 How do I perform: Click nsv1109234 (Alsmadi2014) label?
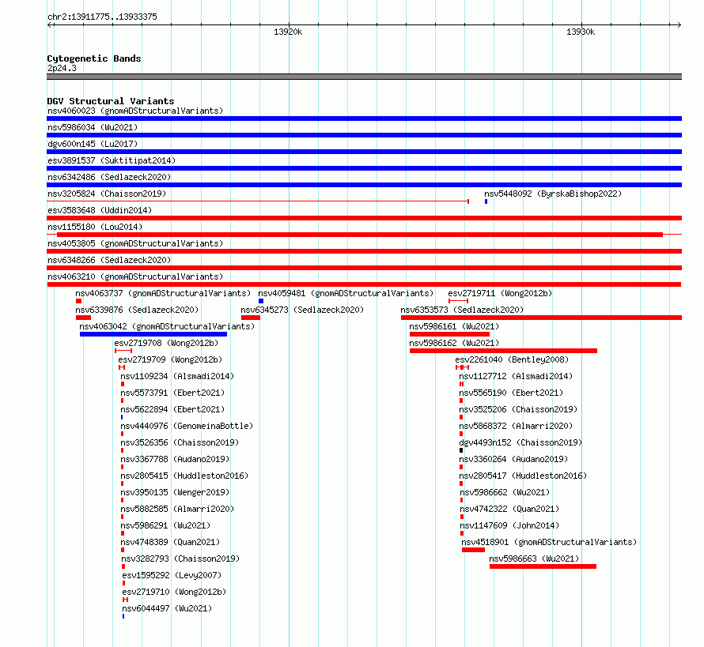click(177, 376)
